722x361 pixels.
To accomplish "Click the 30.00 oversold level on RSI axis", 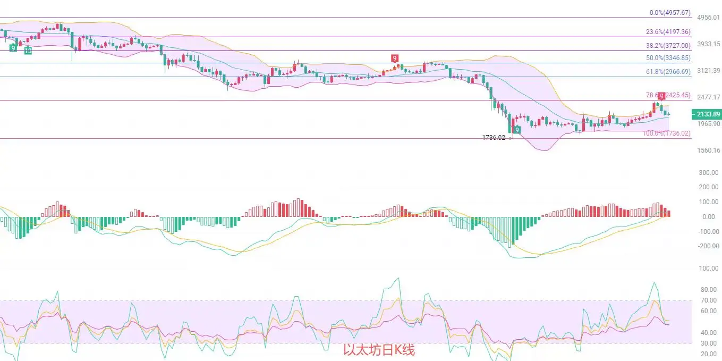I will pyautogui.click(x=709, y=343).
